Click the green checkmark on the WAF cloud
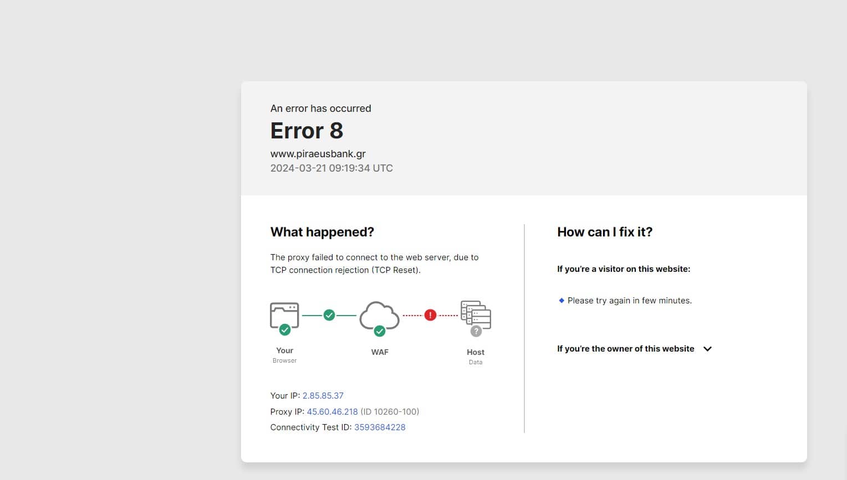Image resolution: width=847 pixels, height=480 pixels. tap(380, 331)
